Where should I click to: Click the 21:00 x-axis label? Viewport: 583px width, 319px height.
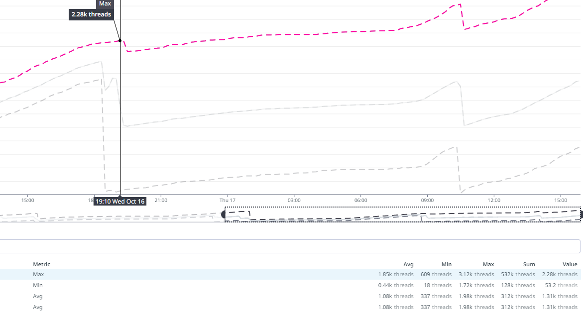coord(161,201)
